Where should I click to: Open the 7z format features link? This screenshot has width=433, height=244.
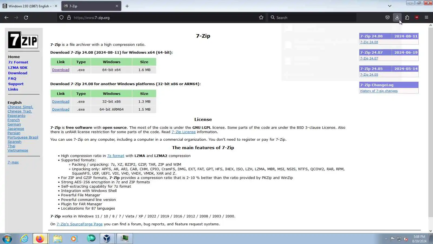[x=116, y=156]
